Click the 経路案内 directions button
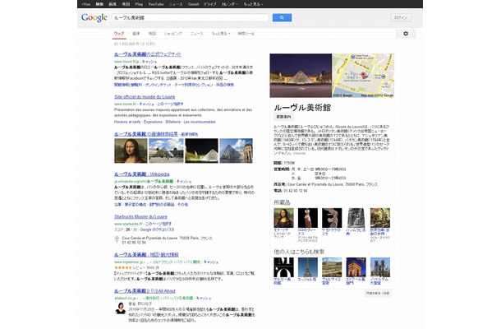Viewport: 501px width, 329px height. point(283,117)
